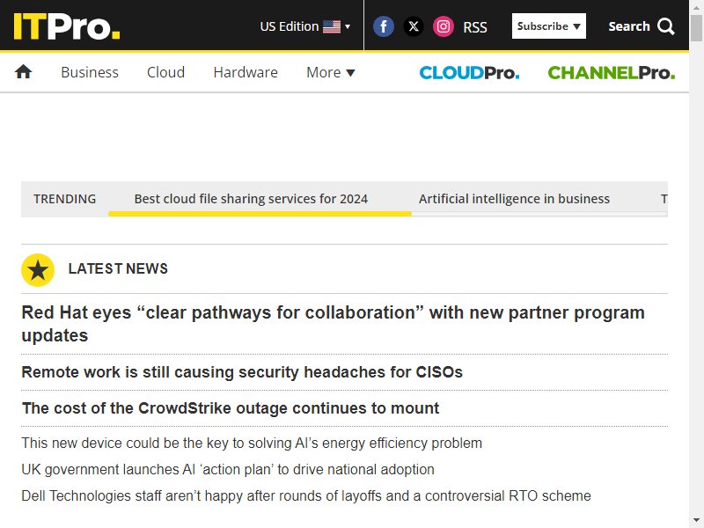
Task: Open the RSS feed link
Action: (x=475, y=27)
